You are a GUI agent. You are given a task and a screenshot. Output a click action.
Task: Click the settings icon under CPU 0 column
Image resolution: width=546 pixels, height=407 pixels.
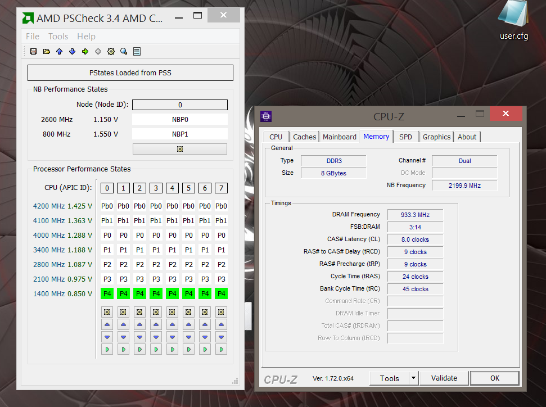click(x=107, y=312)
